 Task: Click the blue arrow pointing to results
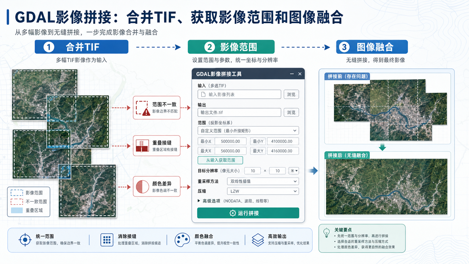pos(313,170)
